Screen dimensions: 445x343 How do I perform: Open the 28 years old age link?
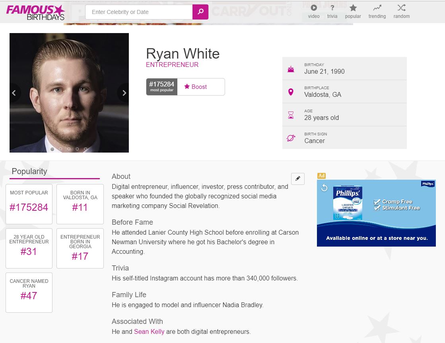(x=322, y=118)
